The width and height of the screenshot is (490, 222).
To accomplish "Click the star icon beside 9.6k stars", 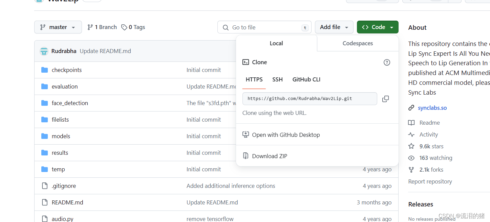I will 411,146.
